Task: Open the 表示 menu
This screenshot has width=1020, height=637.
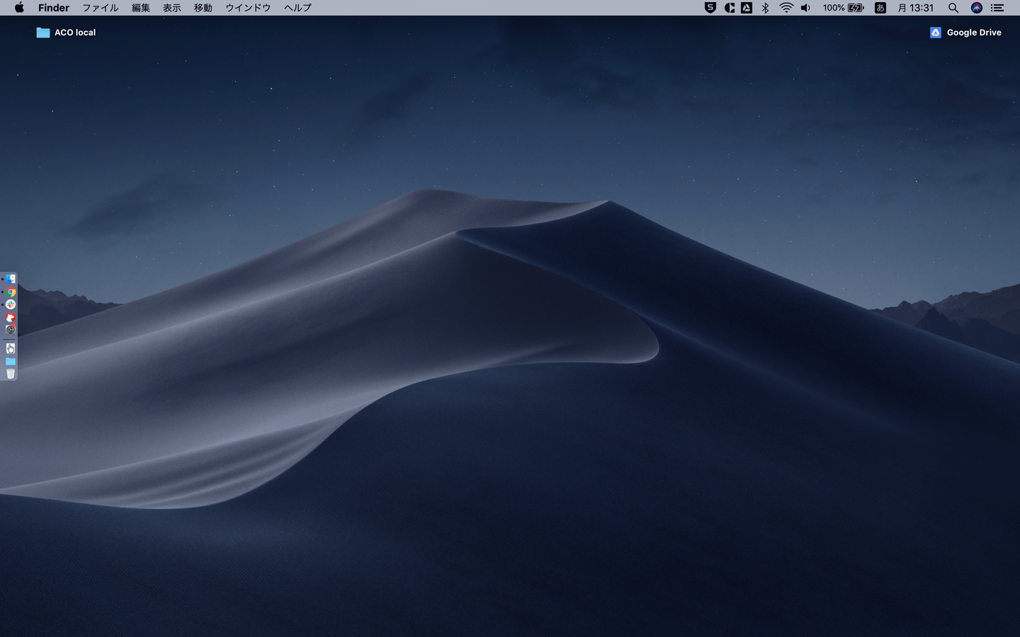Action: tap(172, 8)
